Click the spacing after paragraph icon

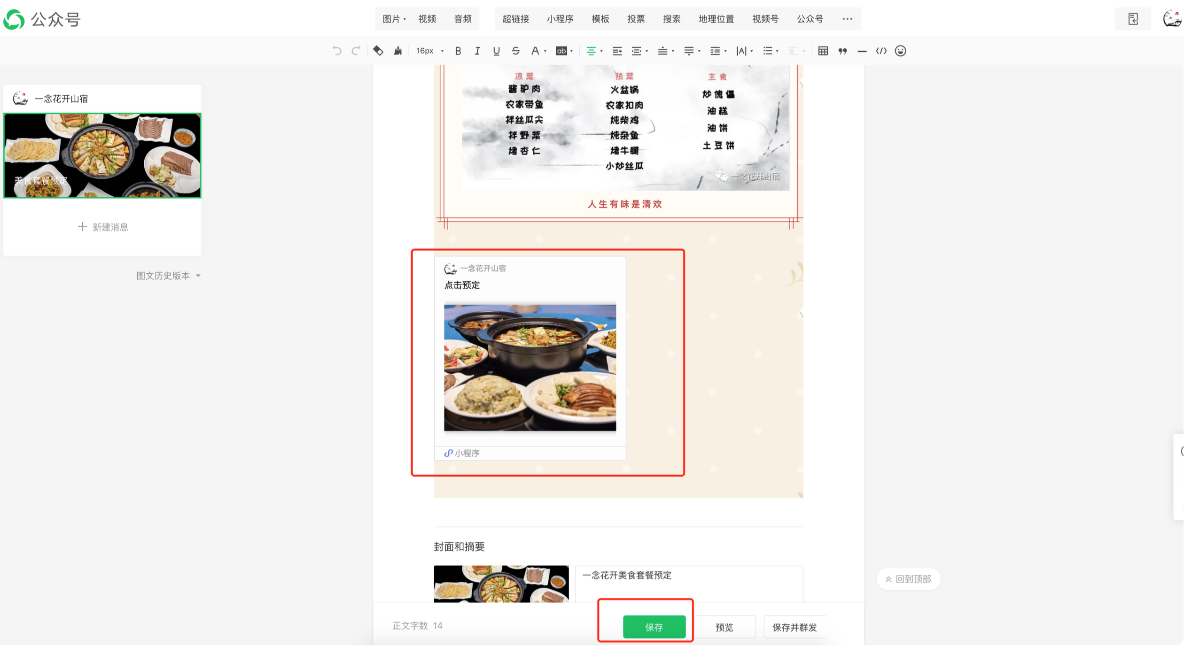[x=689, y=51]
